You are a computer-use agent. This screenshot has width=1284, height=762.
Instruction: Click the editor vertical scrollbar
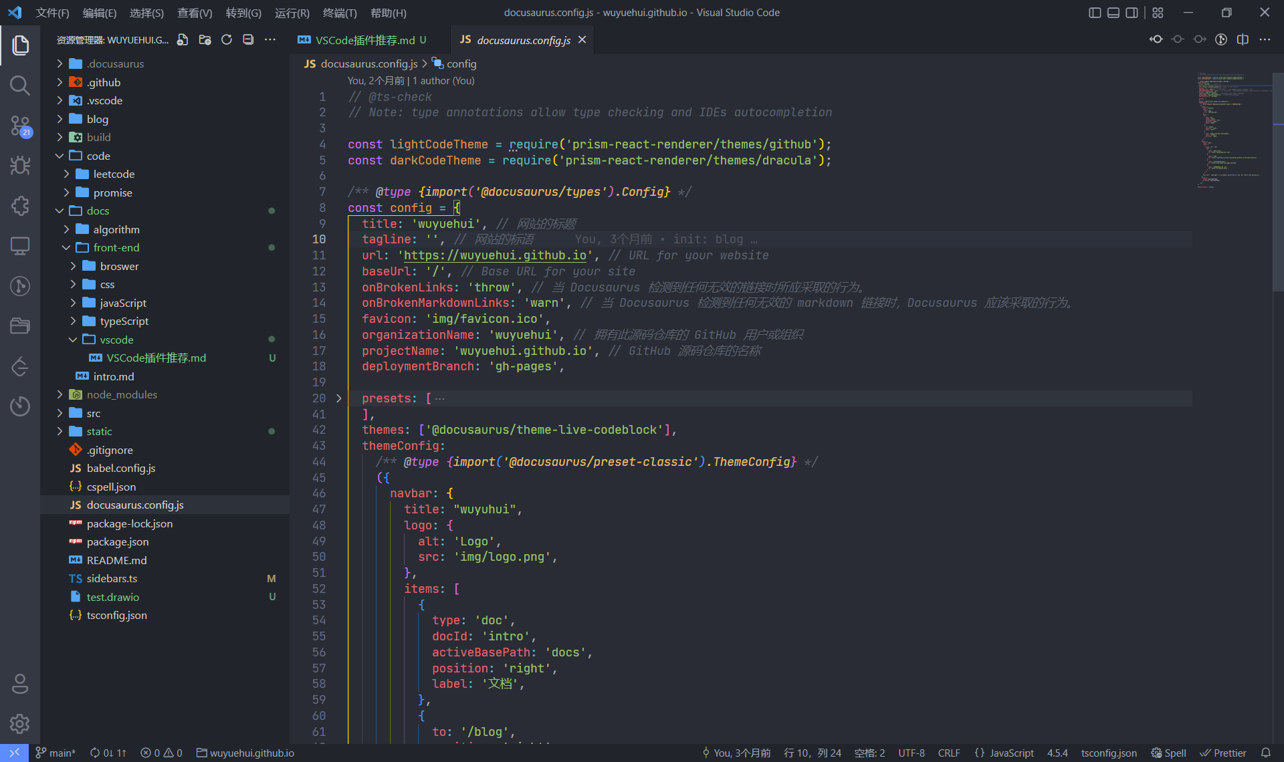tap(1278, 180)
